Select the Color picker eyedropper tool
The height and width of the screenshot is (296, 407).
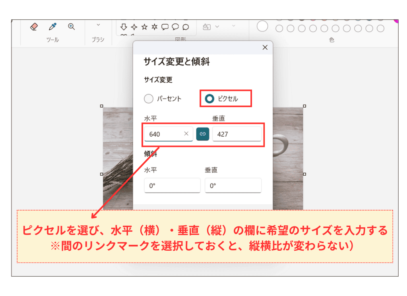click(x=52, y=26)
